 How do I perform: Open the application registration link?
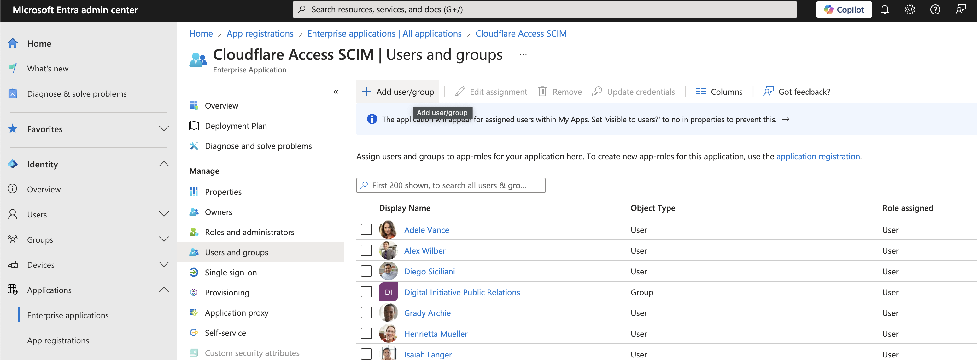coord(818,156)
